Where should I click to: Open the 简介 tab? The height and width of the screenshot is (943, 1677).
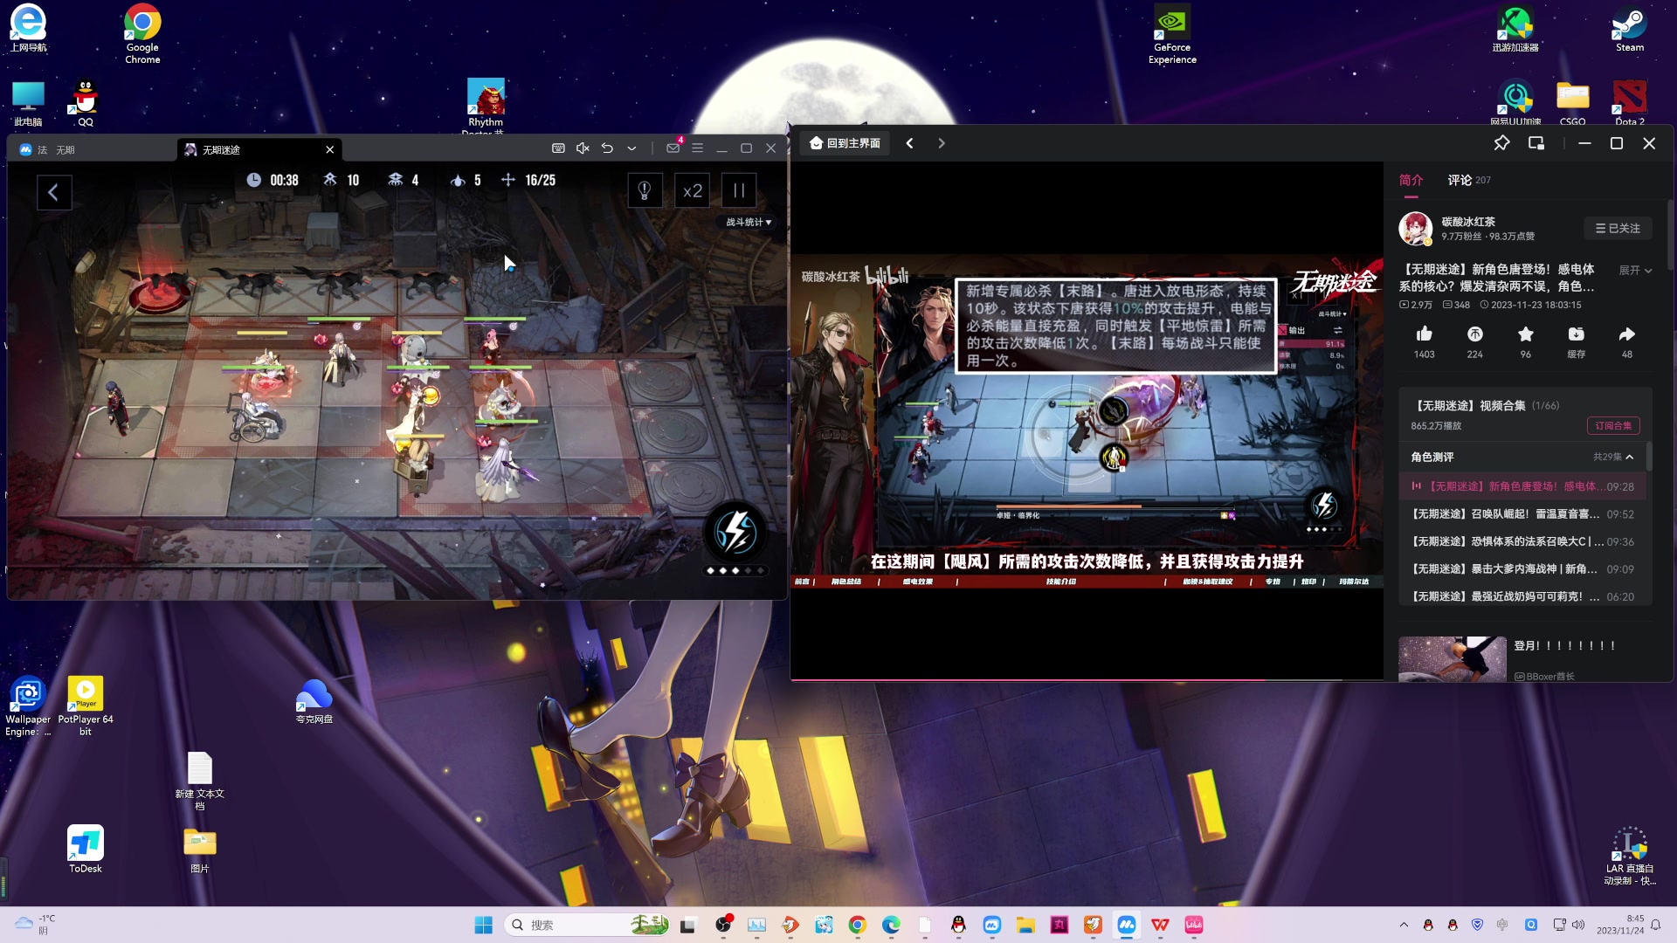(1411, 180)
